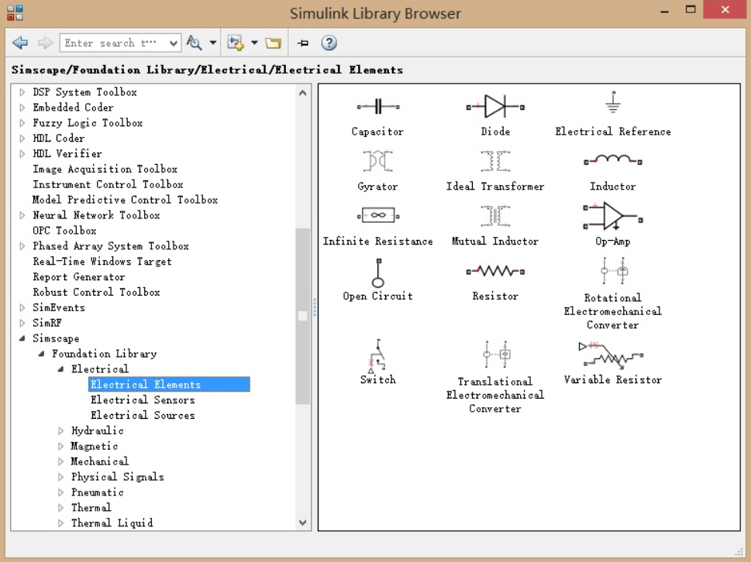Screen dimensions: 751x562
Task: Click the Help question mark icon
Action: (329, 43)
